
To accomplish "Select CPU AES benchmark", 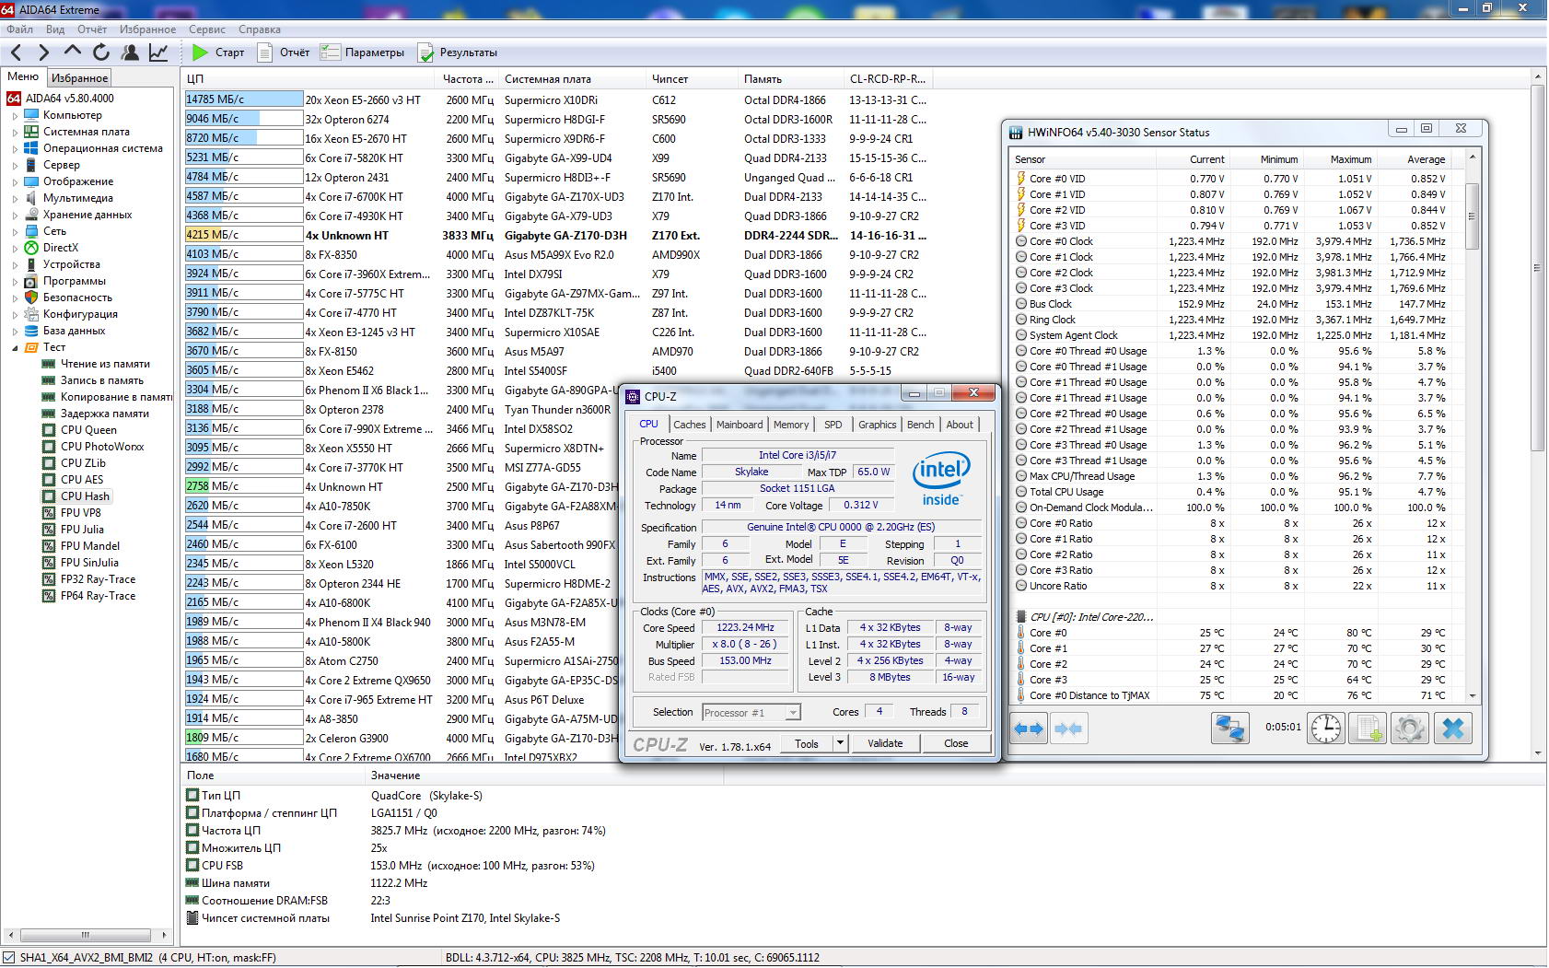I will point(82,480).
